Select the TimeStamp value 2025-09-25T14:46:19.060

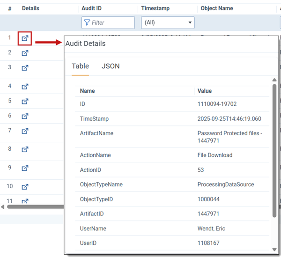coord(229,119)
